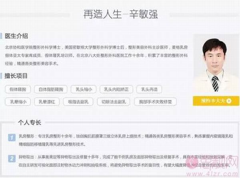
Task: Choose the 乳头缩小 tag
Action: click(x=84, y=89)
